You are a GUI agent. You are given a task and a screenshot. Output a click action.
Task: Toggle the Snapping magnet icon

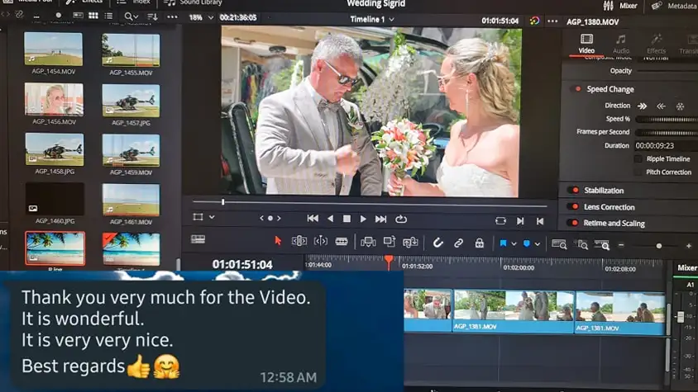point(438,243)
